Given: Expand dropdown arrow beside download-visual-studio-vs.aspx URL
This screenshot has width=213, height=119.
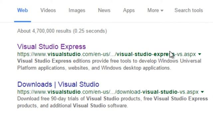Looking at the screenshot, I should [x=202, y=92].
